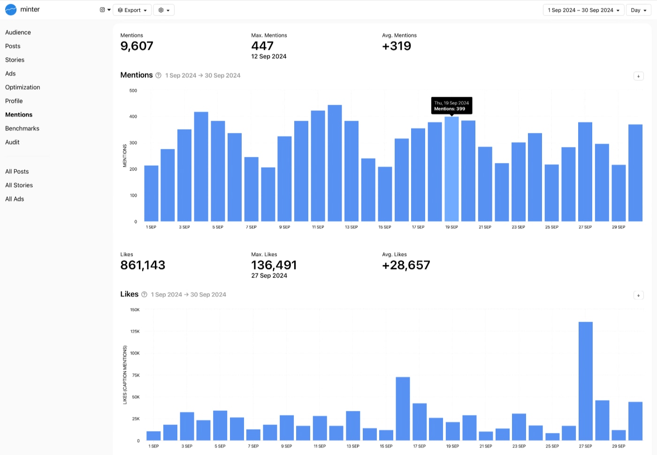
Task: Navigate to Ads in sidebar
Action: 10,73
